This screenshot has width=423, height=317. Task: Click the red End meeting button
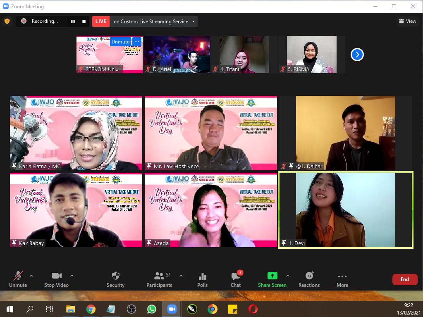tap(405, 279)
